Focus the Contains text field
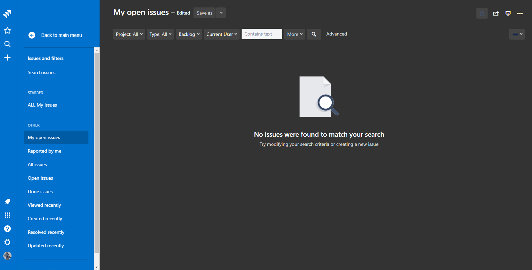 262,34
